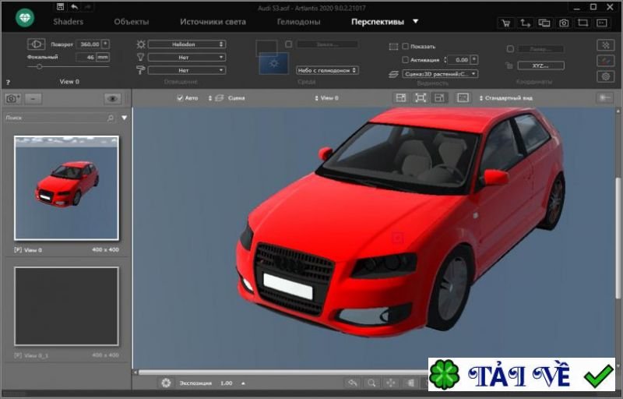Enable the Показать checkbox

point(405,47)
